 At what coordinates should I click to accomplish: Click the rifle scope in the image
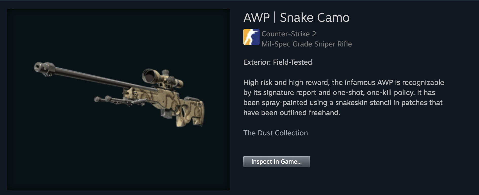pos(162,78)
